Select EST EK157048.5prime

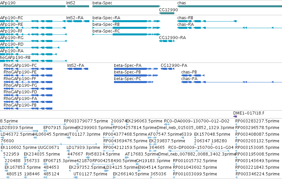[x=212, y=134]
